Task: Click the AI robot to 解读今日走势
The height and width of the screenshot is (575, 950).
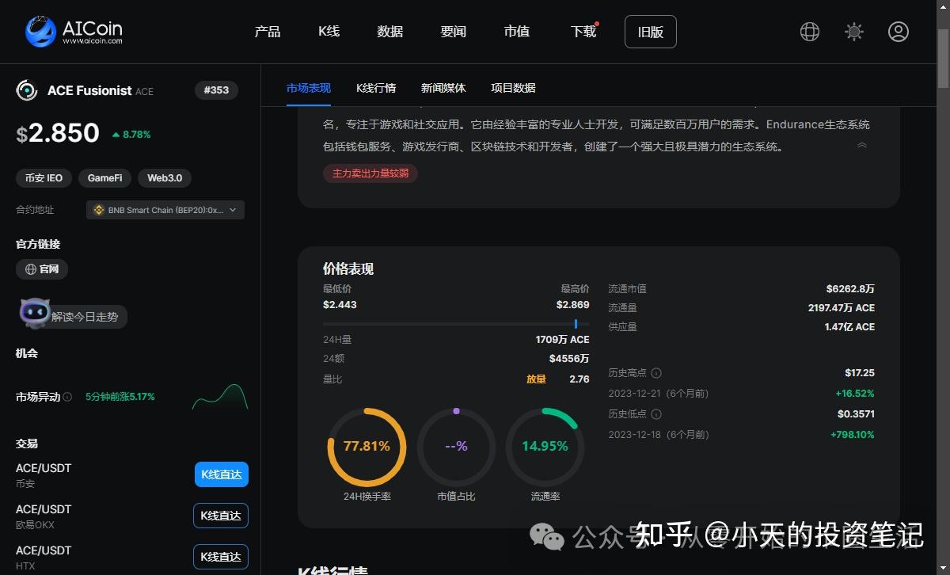Action: tap(35, 313)
